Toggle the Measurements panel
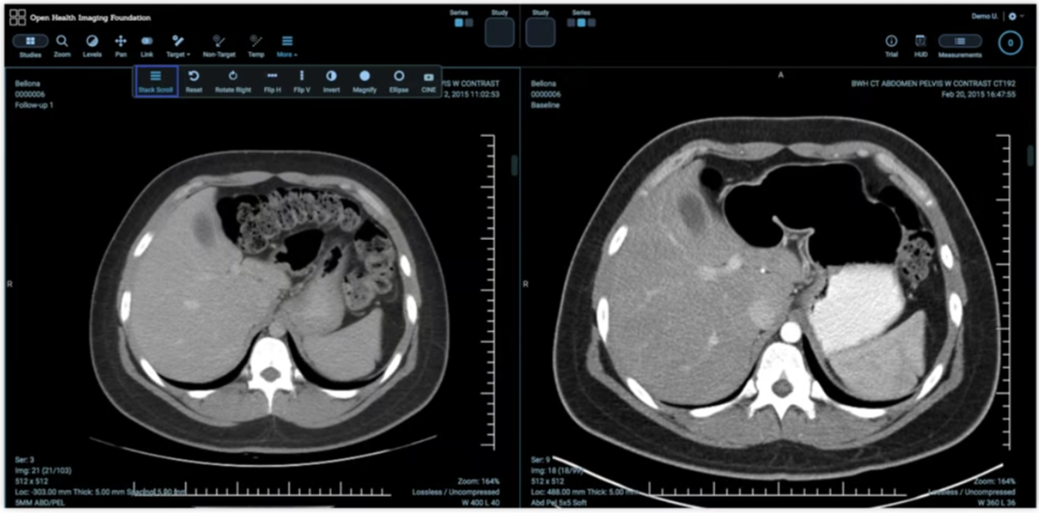 coord(959,46)
